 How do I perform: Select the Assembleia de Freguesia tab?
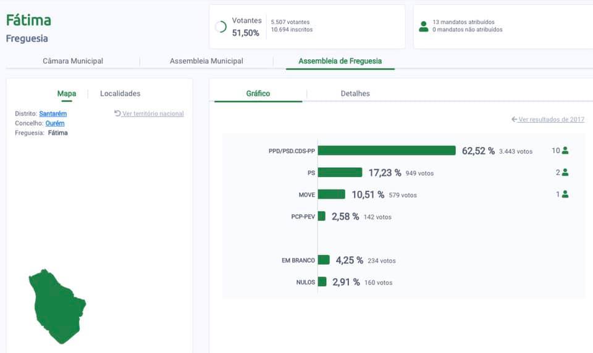point(340,61)
